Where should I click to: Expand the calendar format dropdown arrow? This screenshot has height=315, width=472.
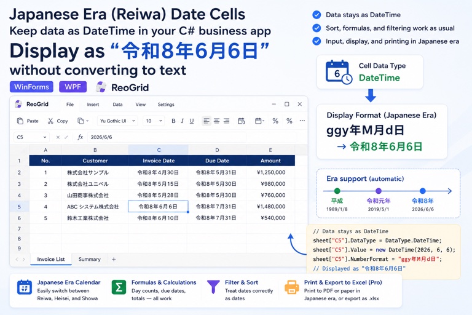tap(264, 121)
